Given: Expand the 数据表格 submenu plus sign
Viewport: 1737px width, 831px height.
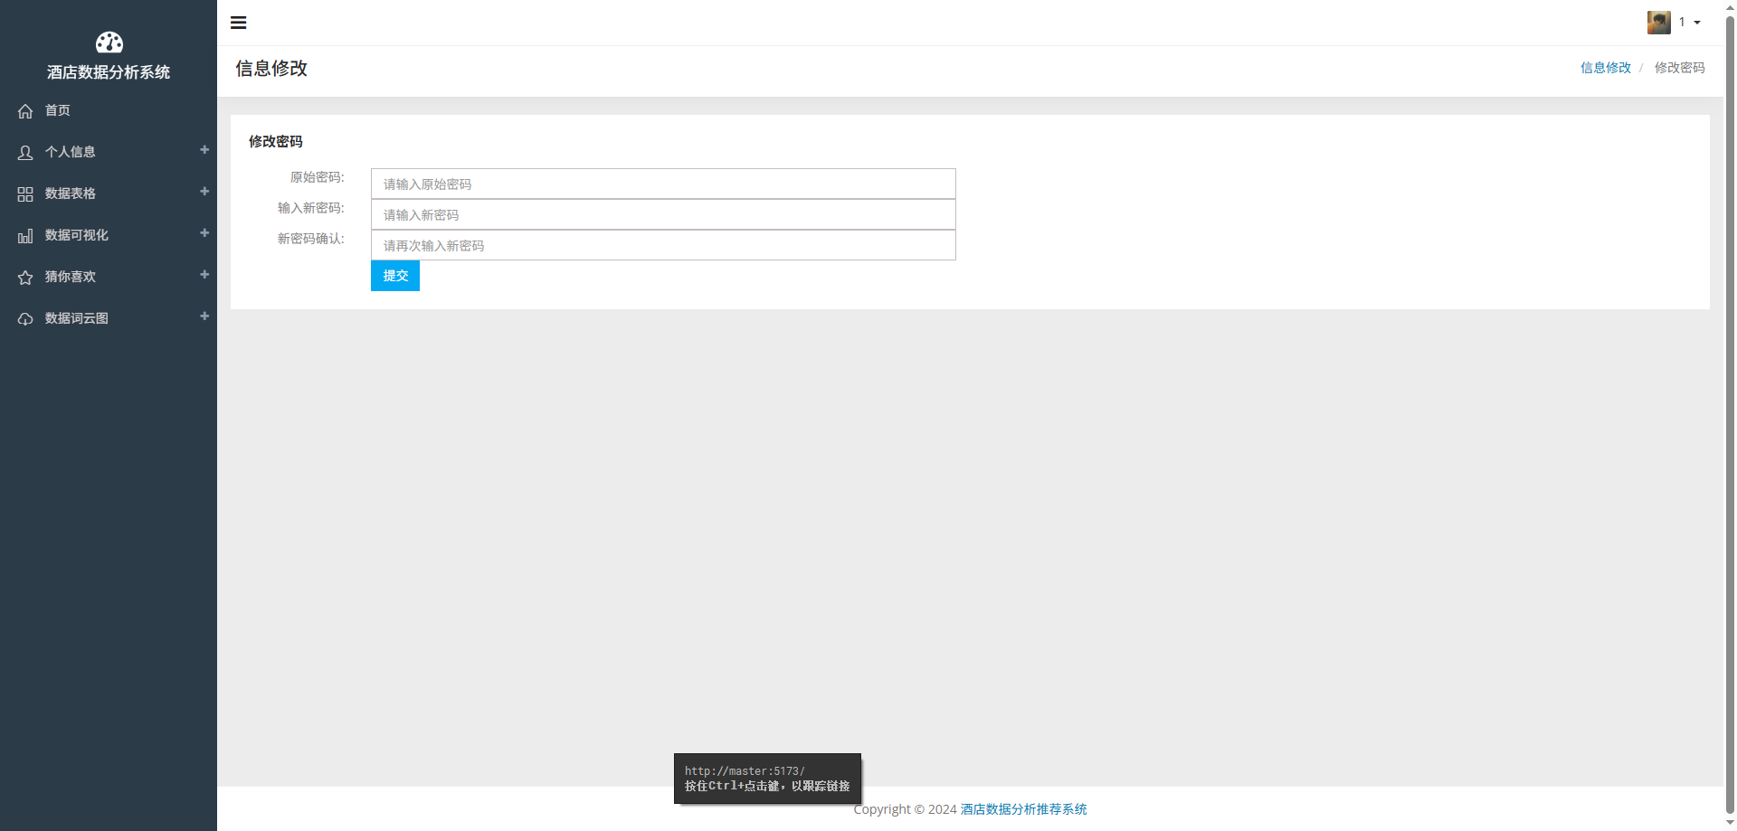Looking at the screenshot, I should pos(204,192).
